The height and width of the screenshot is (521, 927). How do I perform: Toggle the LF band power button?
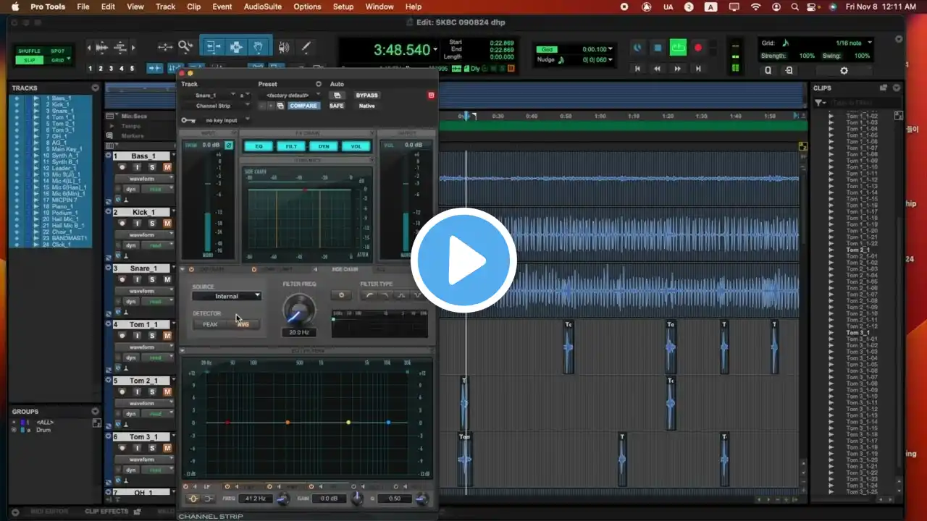point(186,486)
